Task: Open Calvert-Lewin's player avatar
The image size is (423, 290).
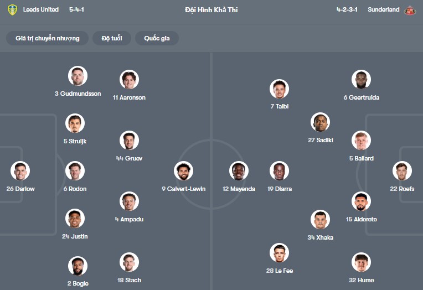Action: tap(183, 171)
